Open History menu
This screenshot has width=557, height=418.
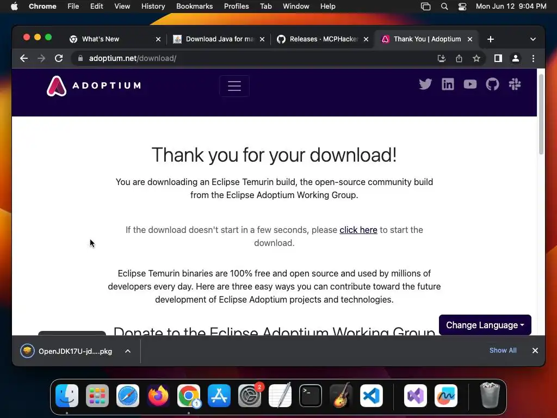pyautogui.click(x=153, y=7)
